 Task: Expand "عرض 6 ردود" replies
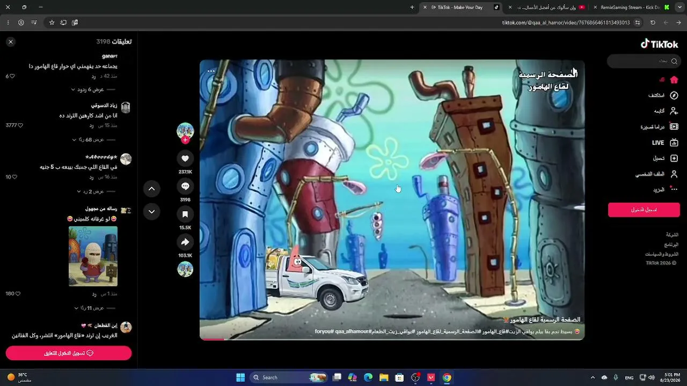tap(87, 90)
